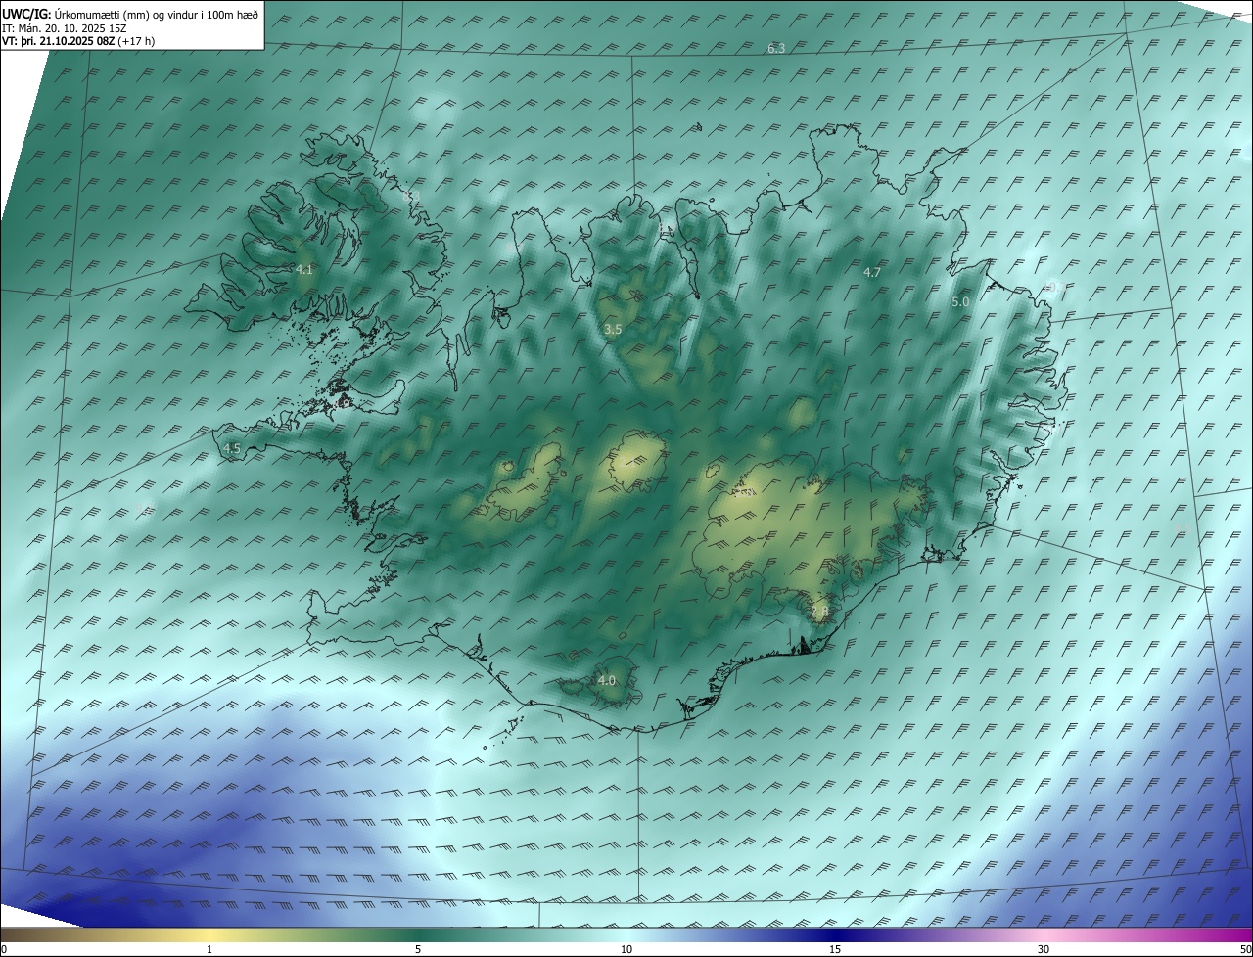The width and height of the screenshot is (1253, 957).
Task: Click the 15 tick on the colour scale
Action: pos(835,949)
